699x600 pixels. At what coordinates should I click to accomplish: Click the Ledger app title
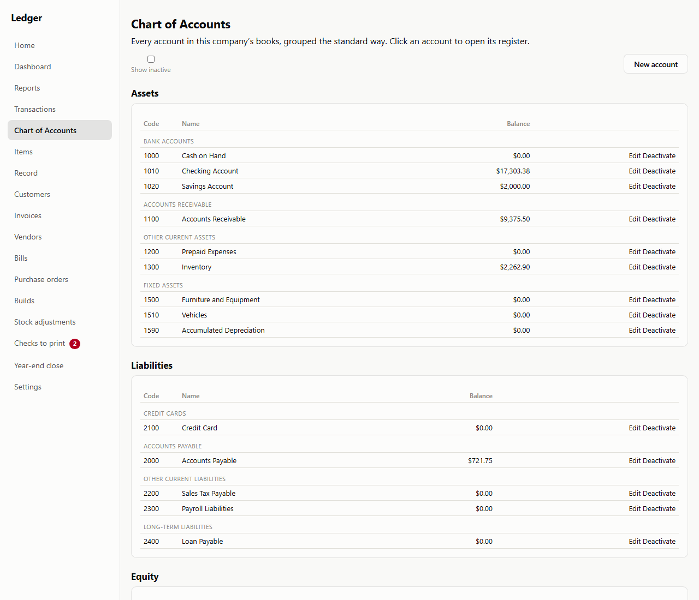point(27,18)
